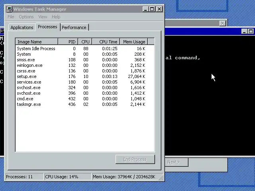
Task: Select services.exe in the process list
Action: 29,82
